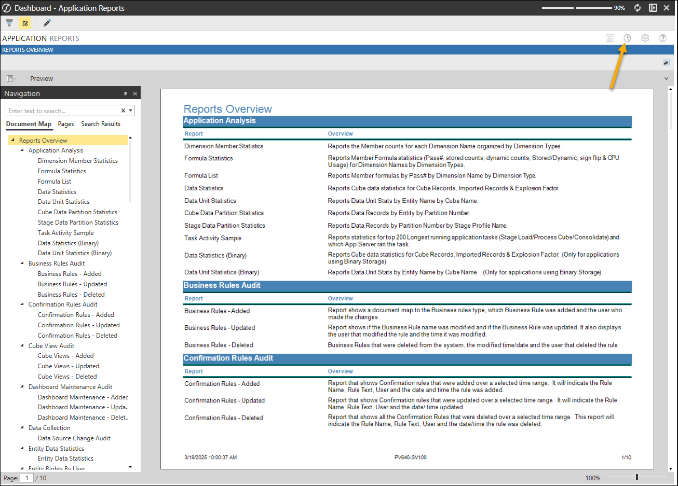Open the search options dropdown arrow
The image size is (678, 486).
[131, 110]
